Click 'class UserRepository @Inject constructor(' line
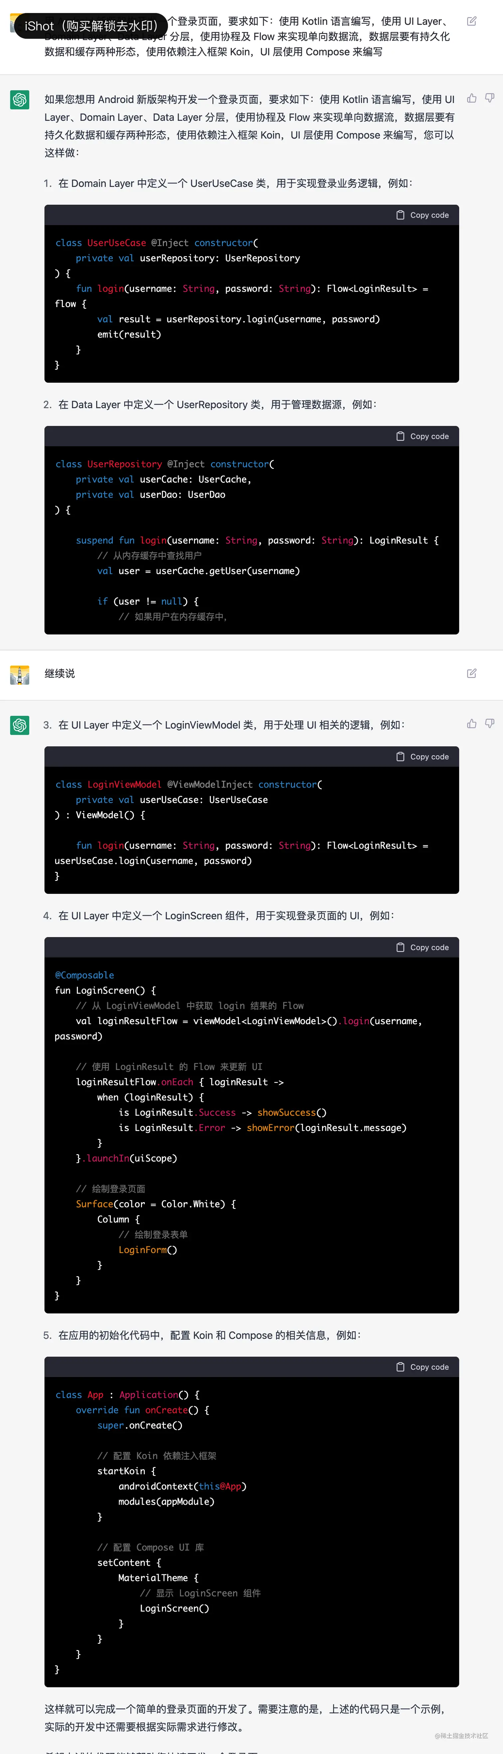 pos(165,464)
